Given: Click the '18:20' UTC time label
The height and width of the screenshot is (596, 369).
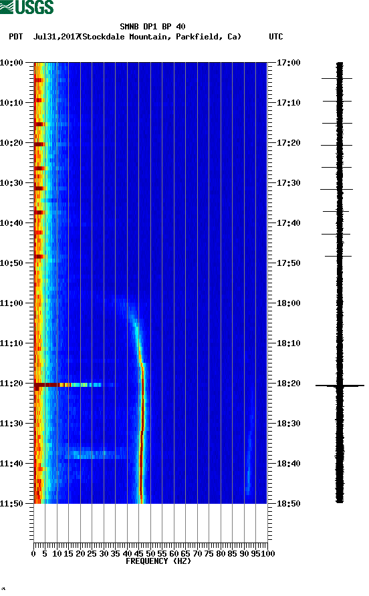Looking at the screenshot, I should (288, 383).
